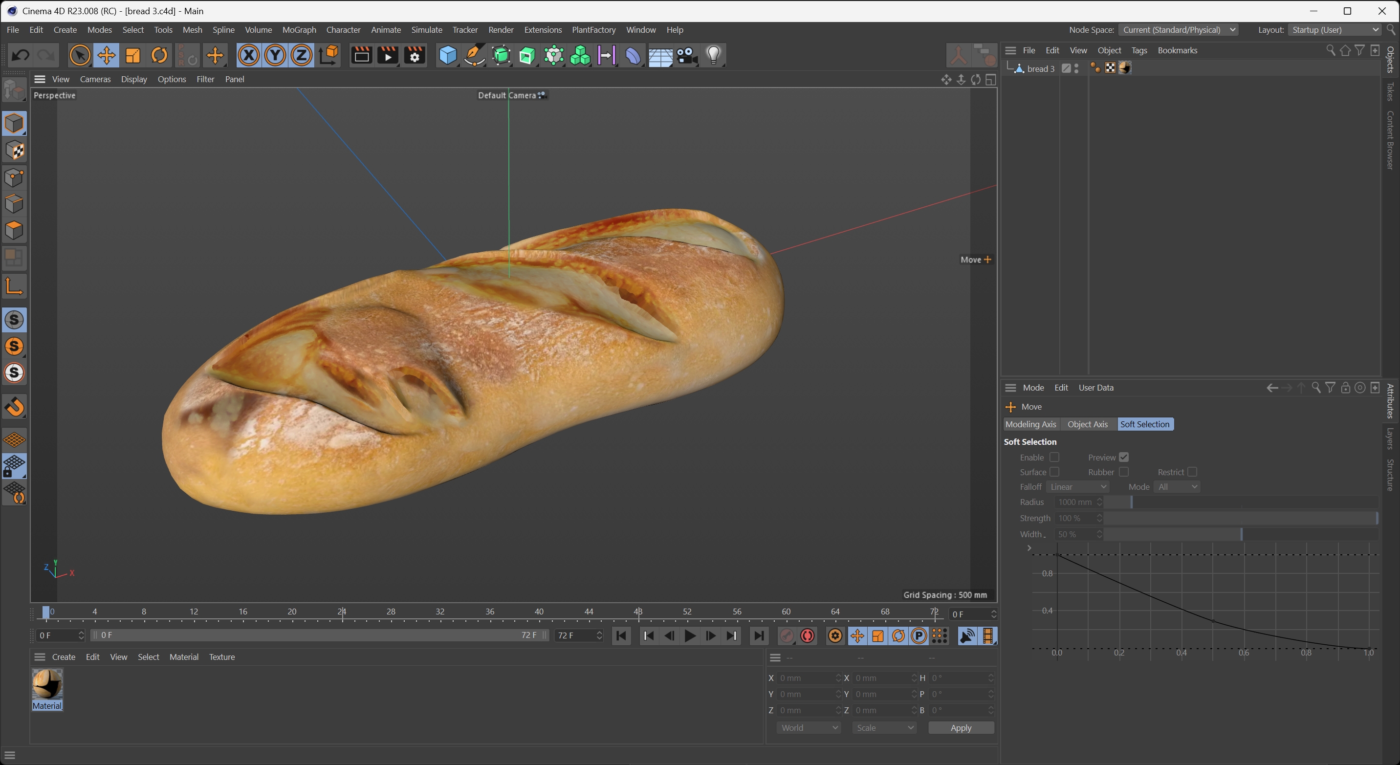Open Edit Render Settings

[x=415, y=55]
